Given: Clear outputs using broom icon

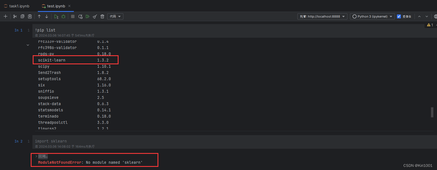Looking at the screenshot, I should [95, 16].
